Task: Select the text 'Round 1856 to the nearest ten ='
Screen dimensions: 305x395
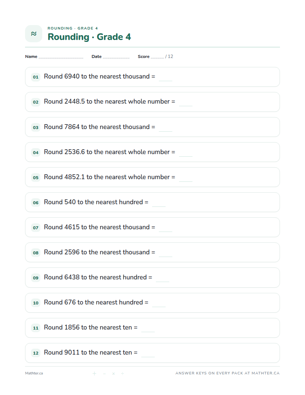Action: 90,327
